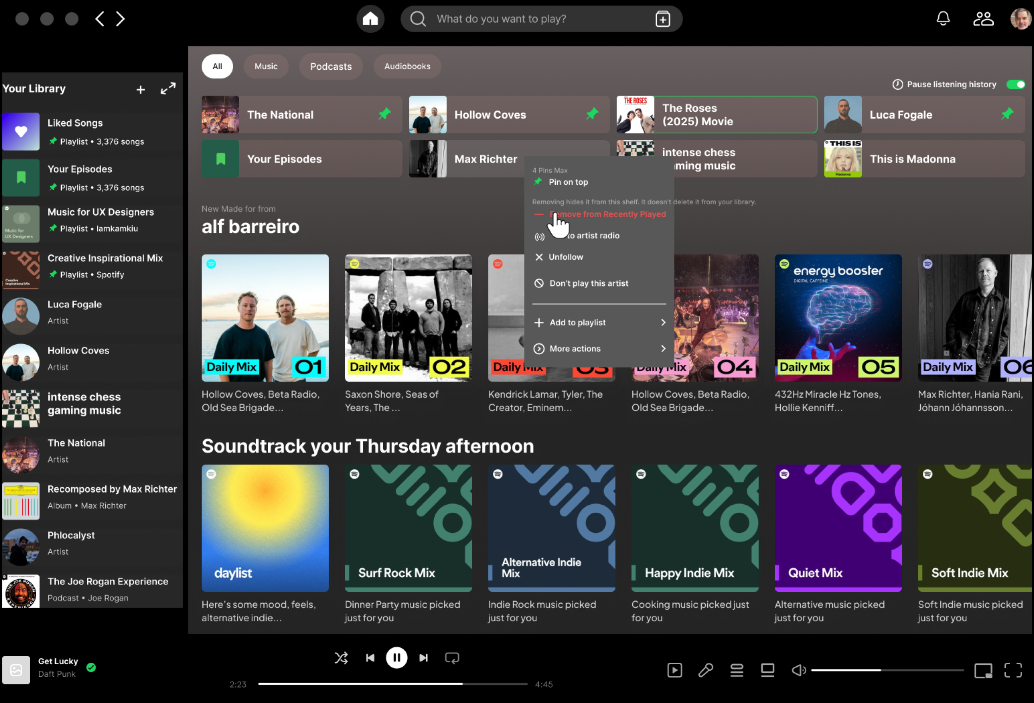Screen dimensions: 1034x703
Task: Open miniplayer icon
Action: 983,670
